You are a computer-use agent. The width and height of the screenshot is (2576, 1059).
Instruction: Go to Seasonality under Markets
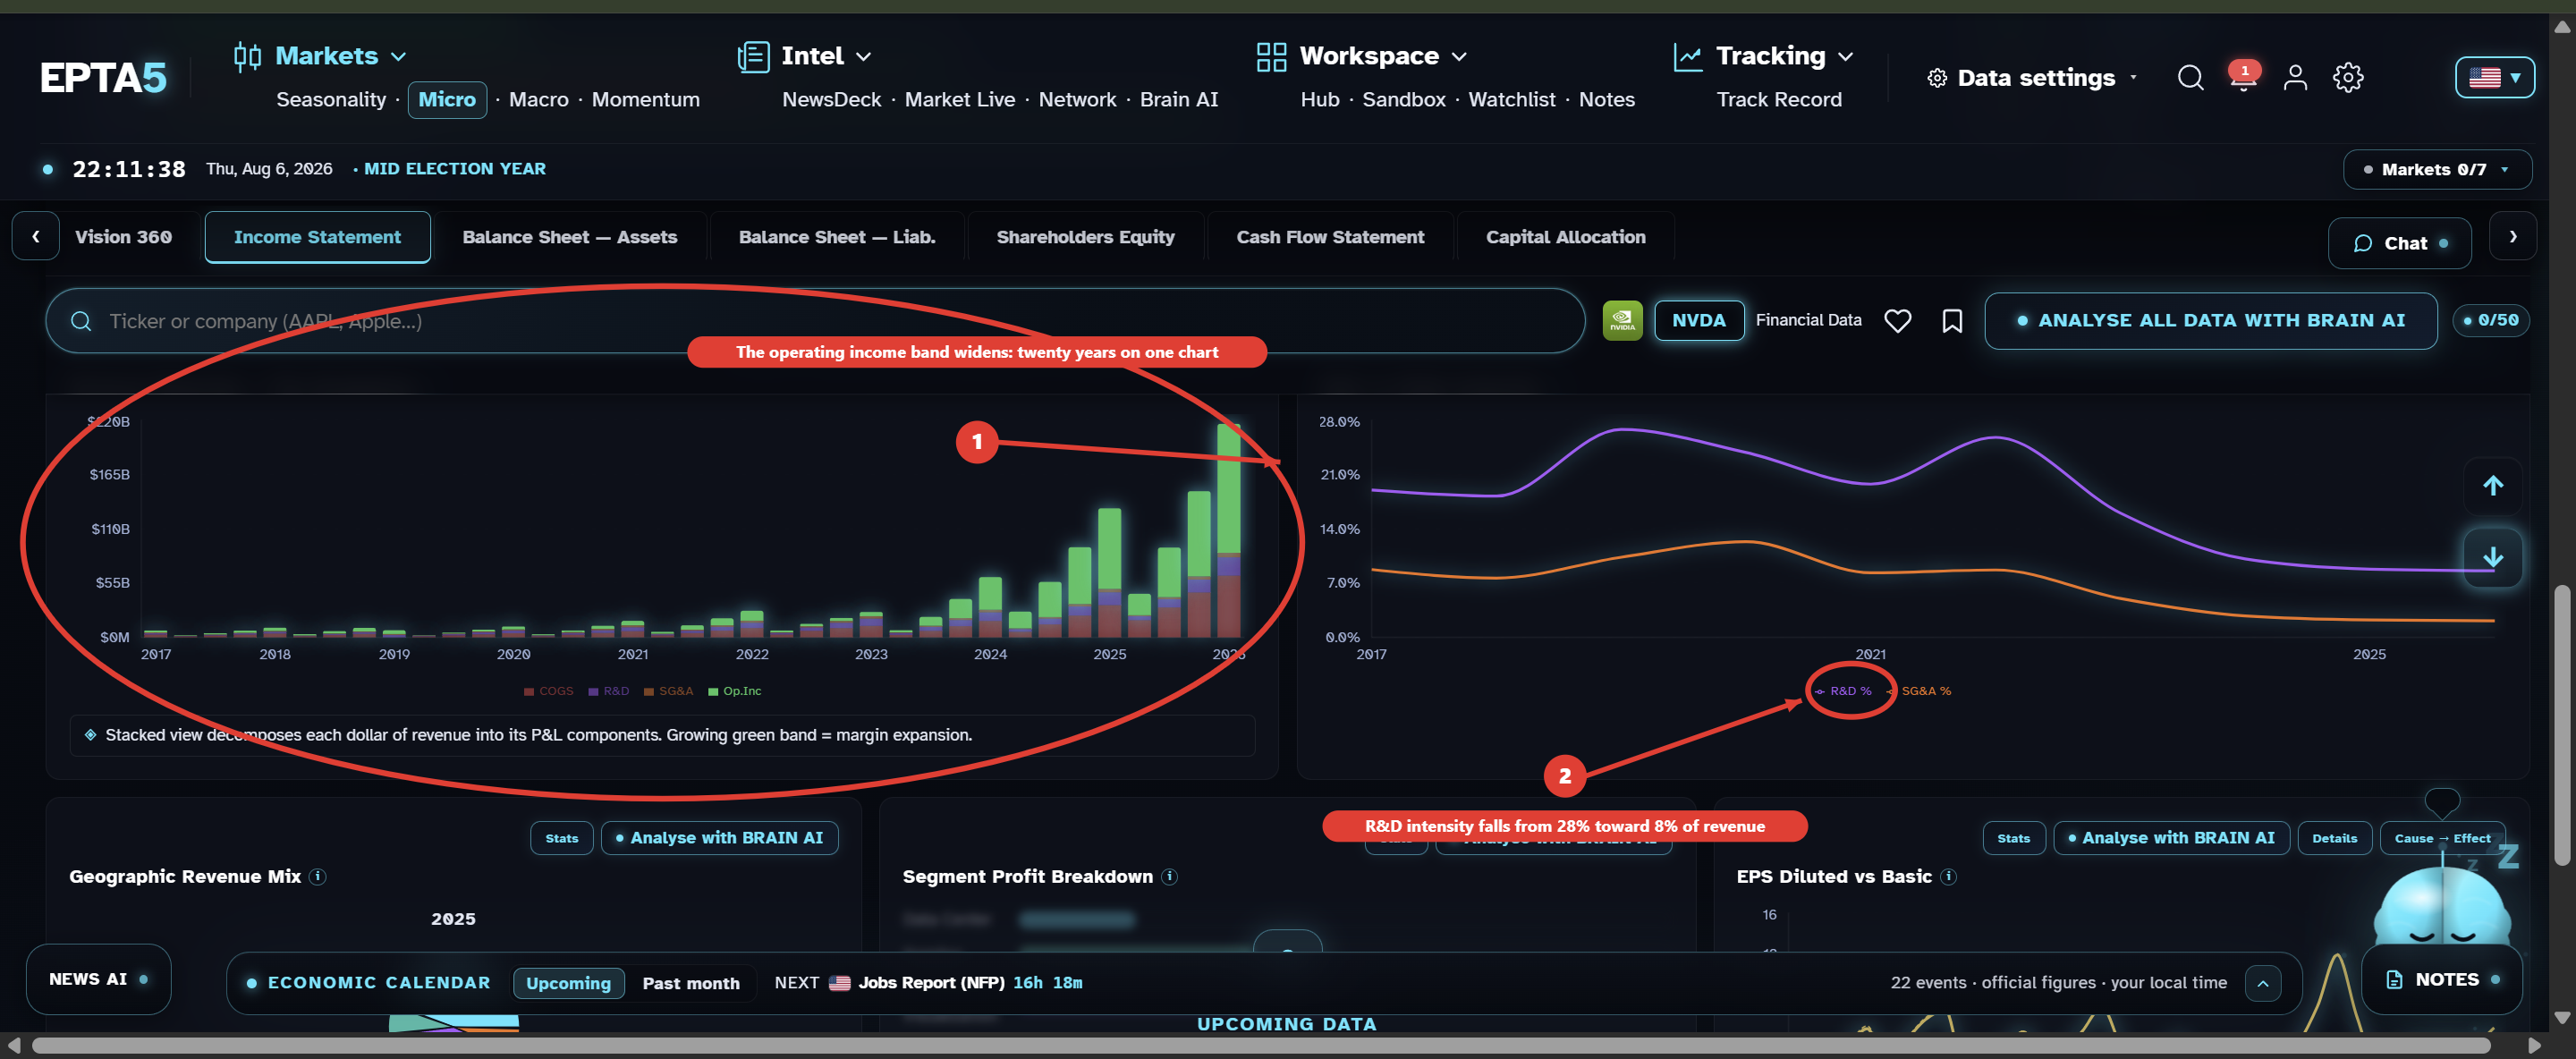tap(331, 100)
